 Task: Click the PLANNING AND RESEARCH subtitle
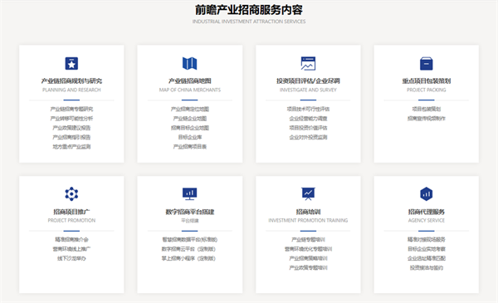(71, 90)
